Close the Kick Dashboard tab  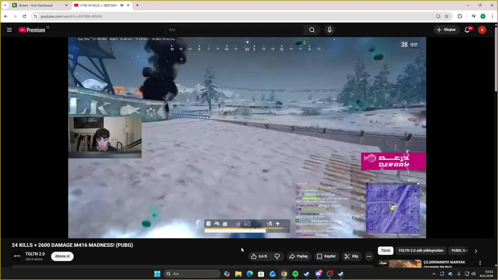coord(66,5)
